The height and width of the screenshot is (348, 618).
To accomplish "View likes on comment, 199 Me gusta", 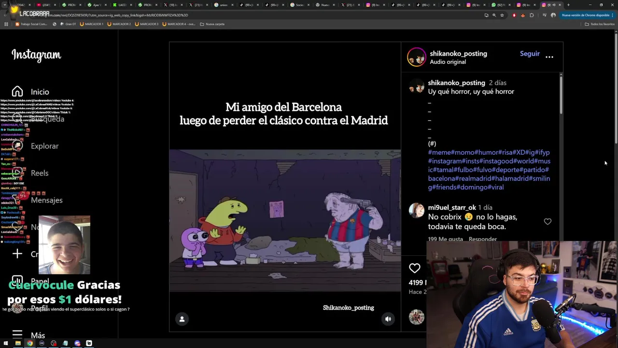I will [445, 239].
